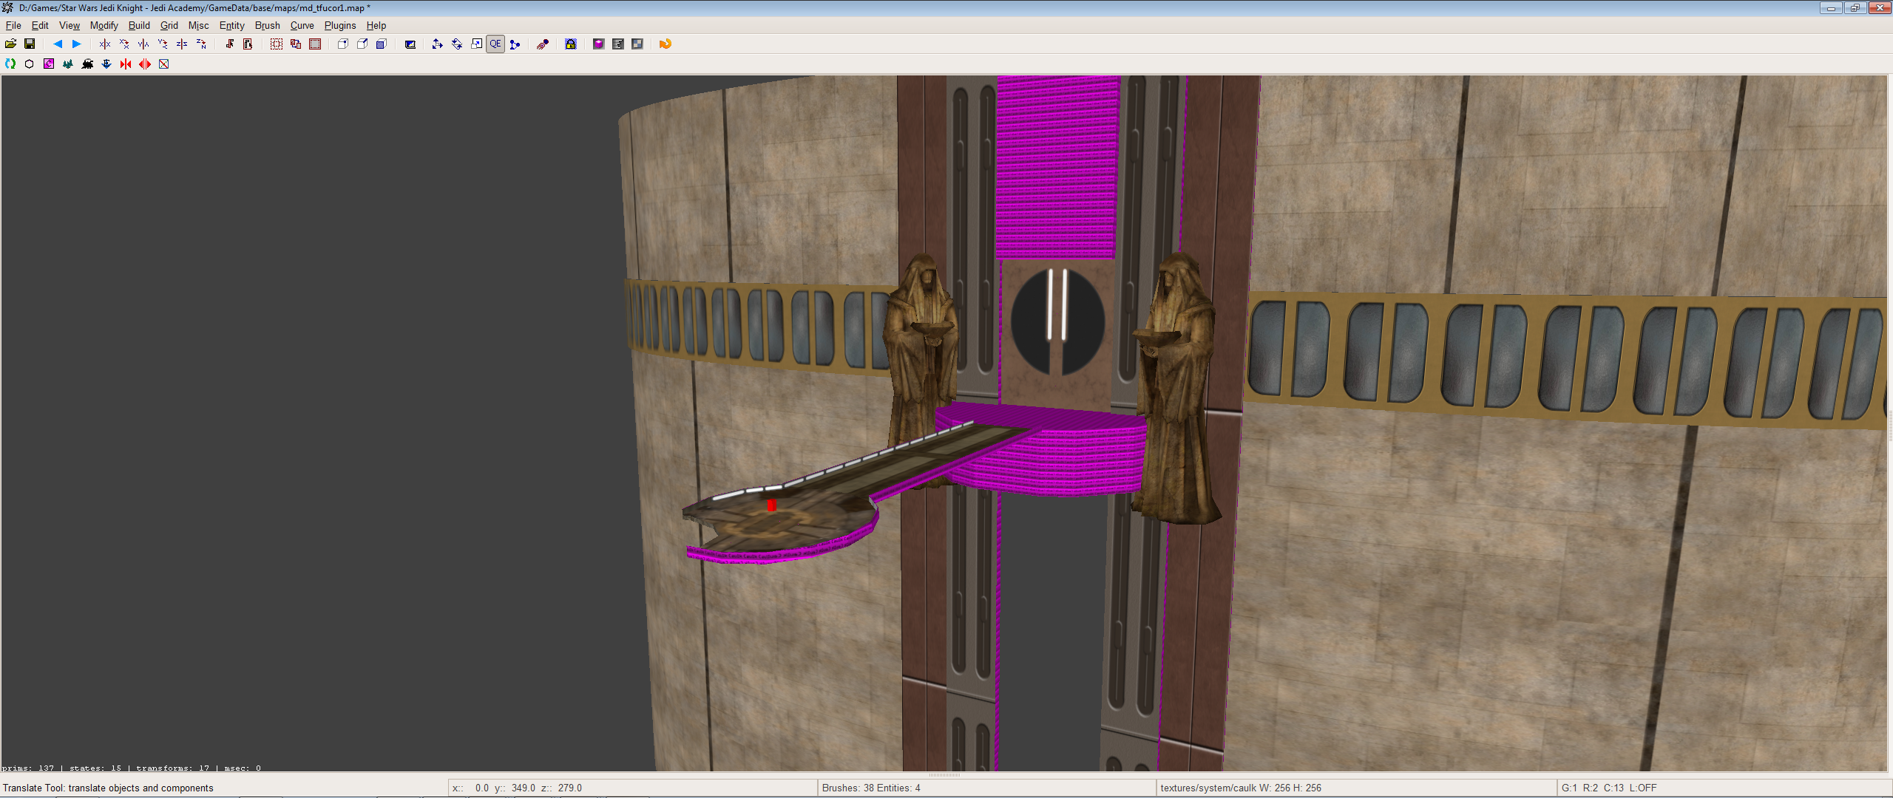The image size is (1893, 798).
Task: Click the tree planter plugin icon
Action: pyautogui.click(x=68, y=64)
